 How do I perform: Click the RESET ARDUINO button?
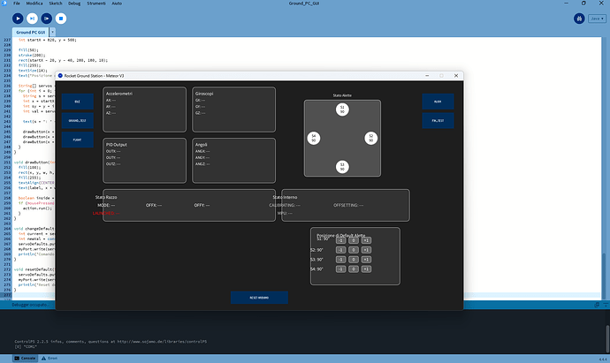pos(259,298)
